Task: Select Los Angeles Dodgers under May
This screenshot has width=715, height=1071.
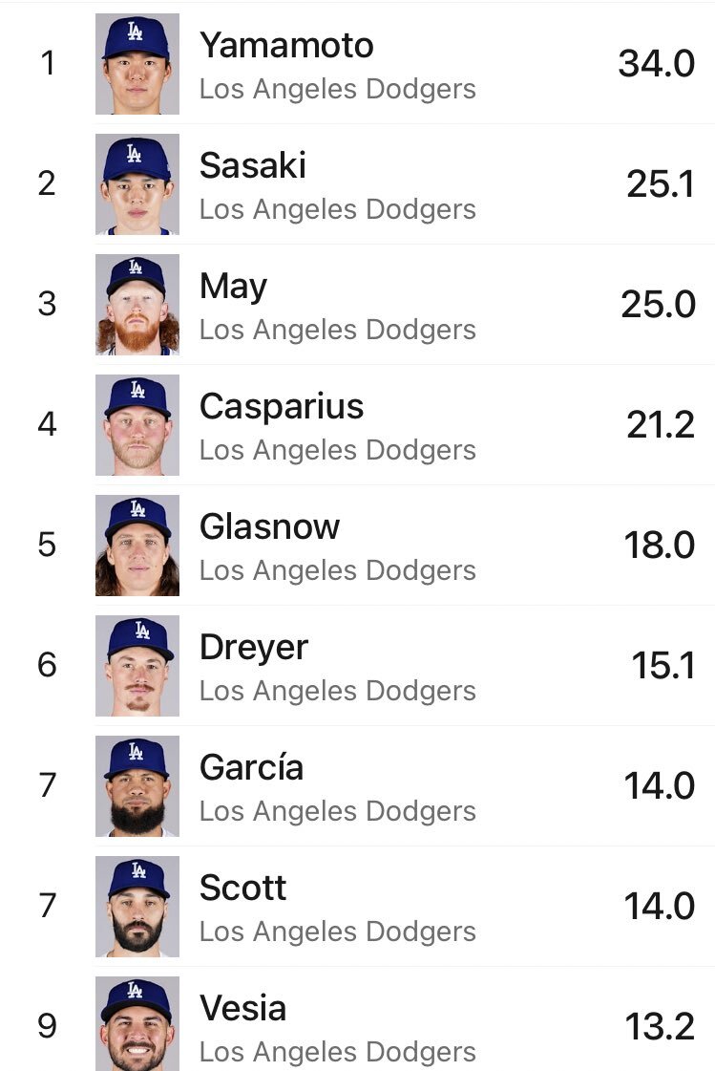Action: 338,330
